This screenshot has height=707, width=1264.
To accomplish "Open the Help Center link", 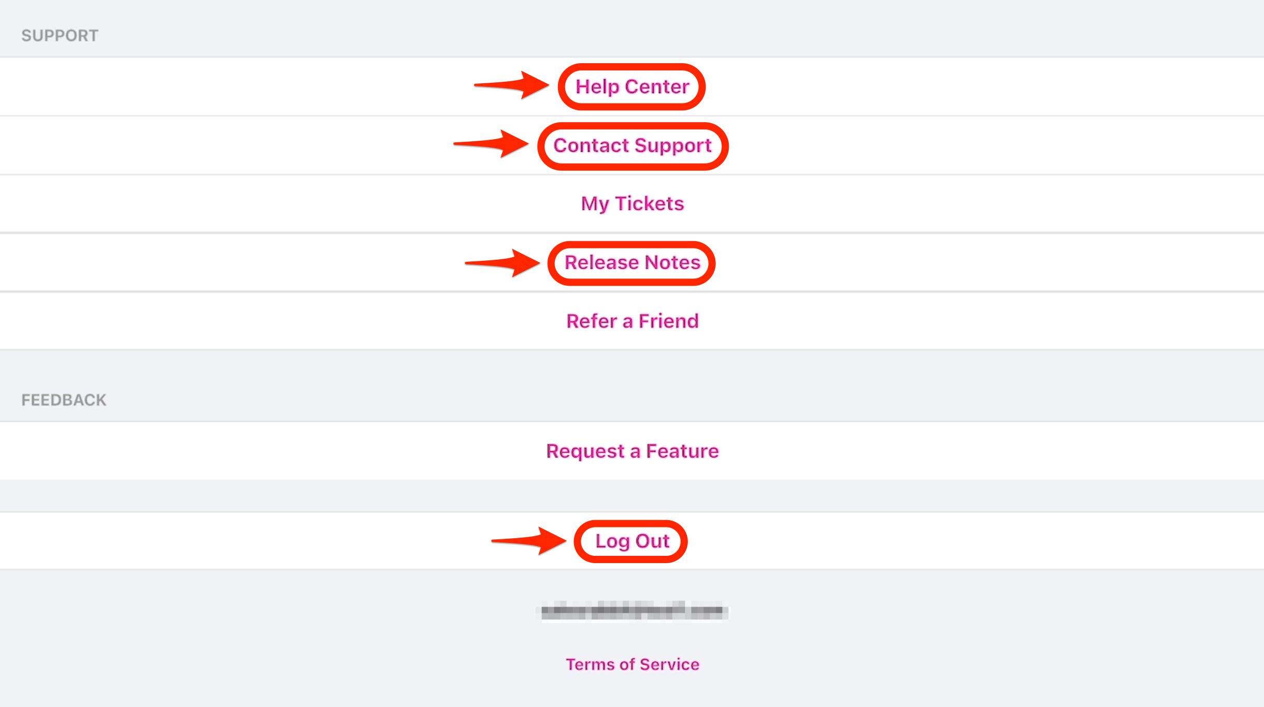I will tap(632, 86).
